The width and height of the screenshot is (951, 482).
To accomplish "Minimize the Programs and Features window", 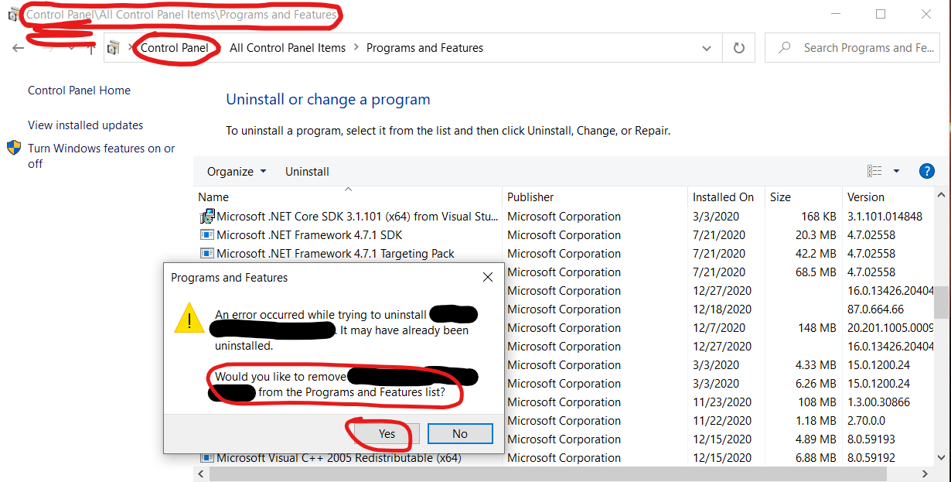I will click(x=835, y=14).
